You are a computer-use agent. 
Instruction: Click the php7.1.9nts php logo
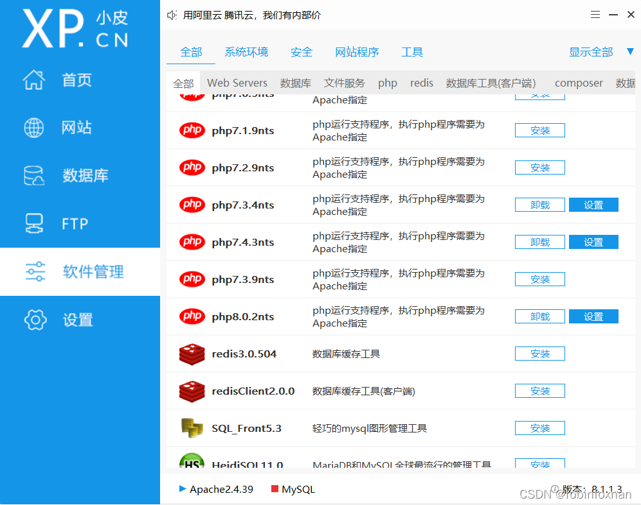click(x=192, y=130)
